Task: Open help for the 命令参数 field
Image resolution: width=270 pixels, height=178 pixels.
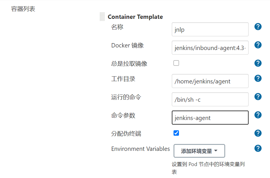Action: [258, 115]
